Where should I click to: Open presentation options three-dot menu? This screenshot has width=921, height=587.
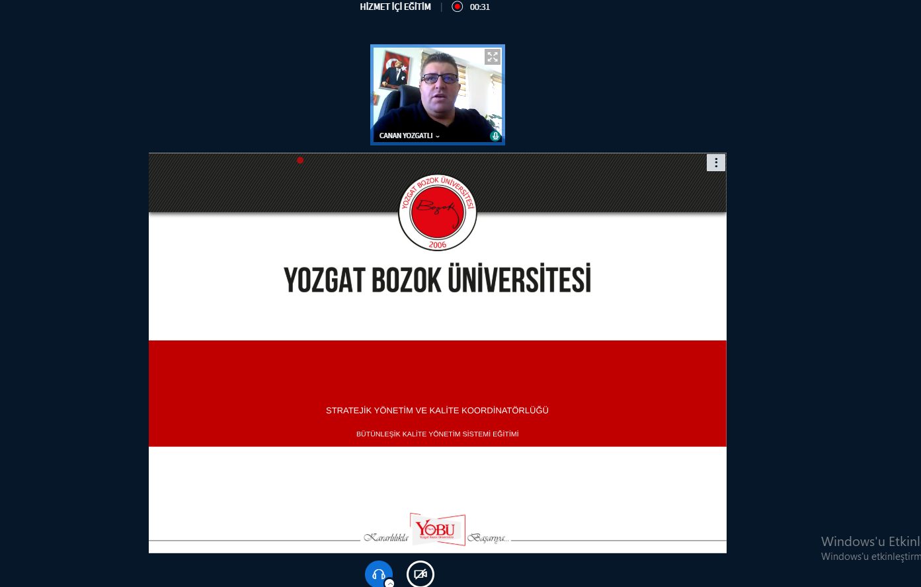715,163
